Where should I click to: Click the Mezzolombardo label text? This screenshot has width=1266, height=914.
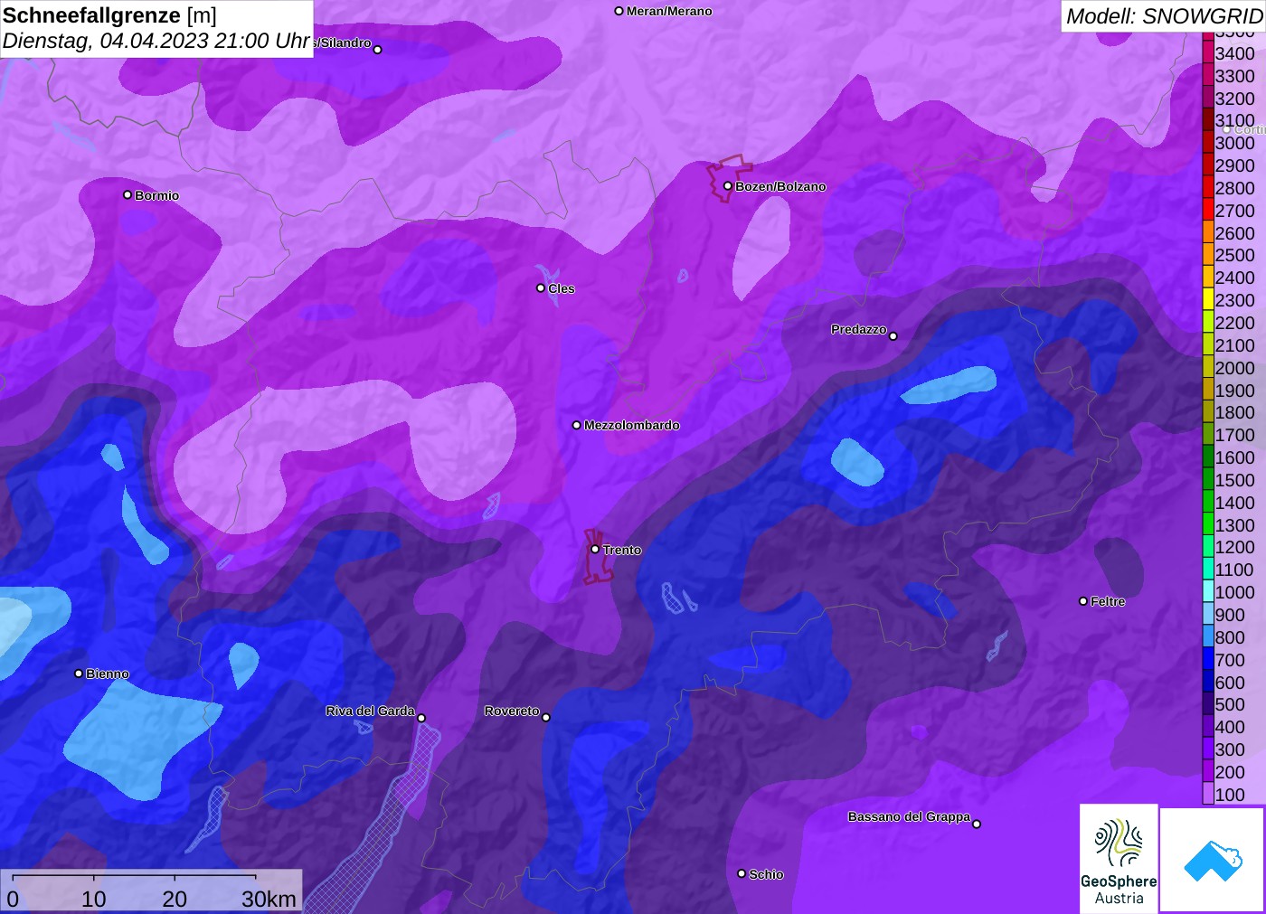631,425
